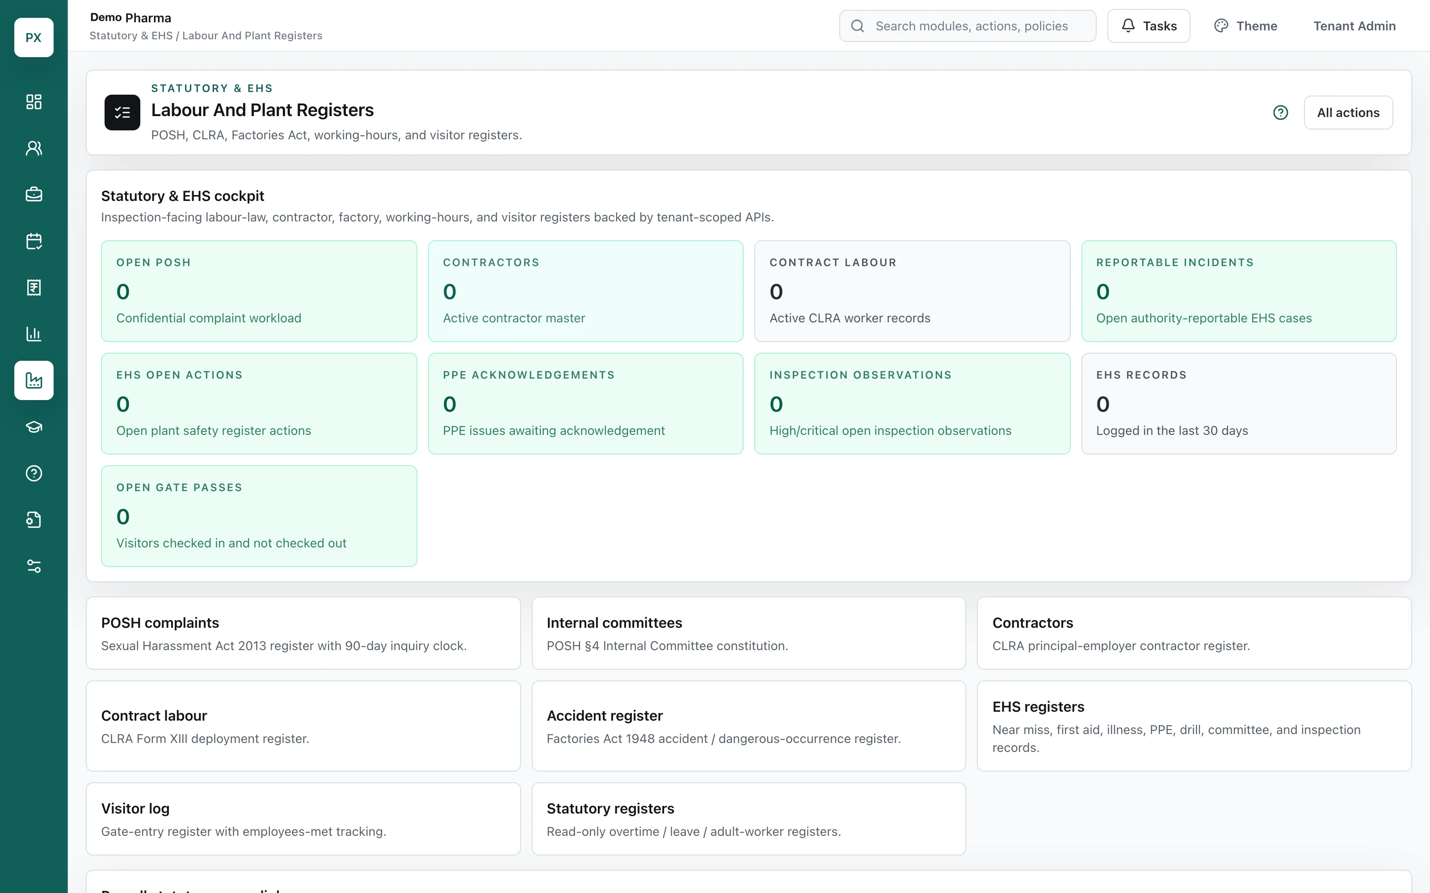Open the people/users icon in sidebar
The height and width of the screenshot is (893, 1430).
tap(34, 148)
